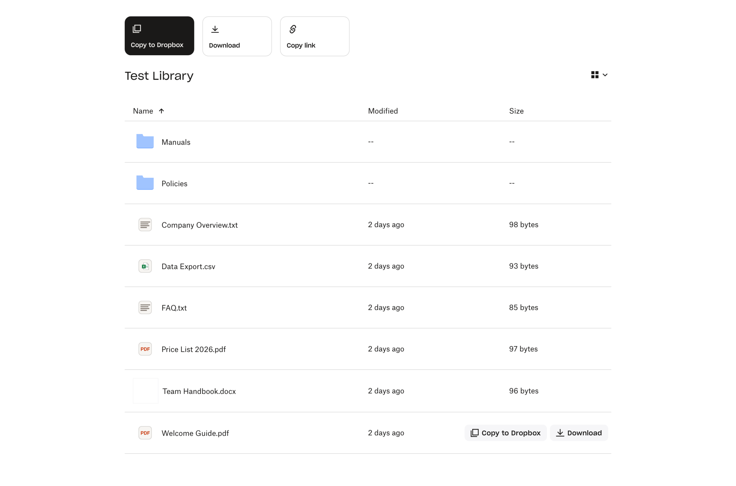This screenshot has width=736, height=486.
Task: Download Welcome Guide.pdf using row button
Action: click(579, 433)
